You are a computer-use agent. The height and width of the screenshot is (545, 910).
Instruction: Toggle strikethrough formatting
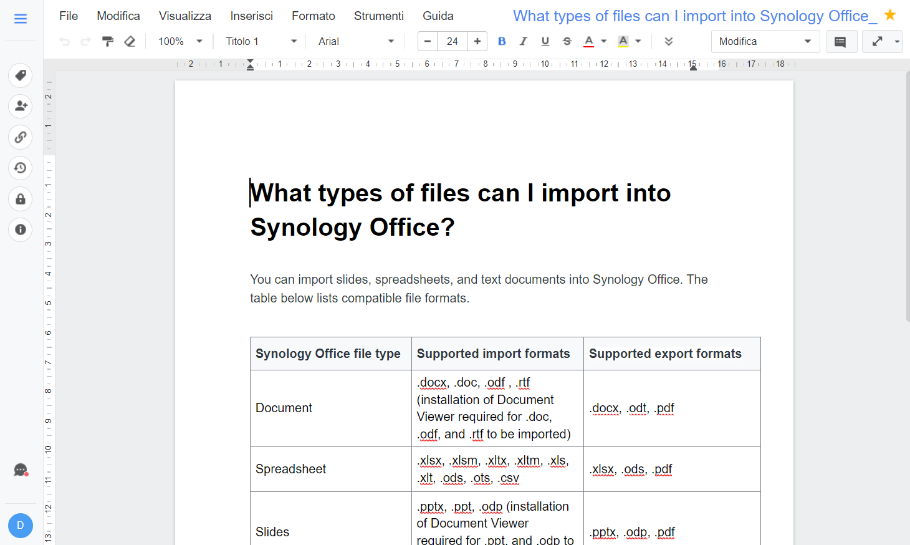[x=567, y=41]
